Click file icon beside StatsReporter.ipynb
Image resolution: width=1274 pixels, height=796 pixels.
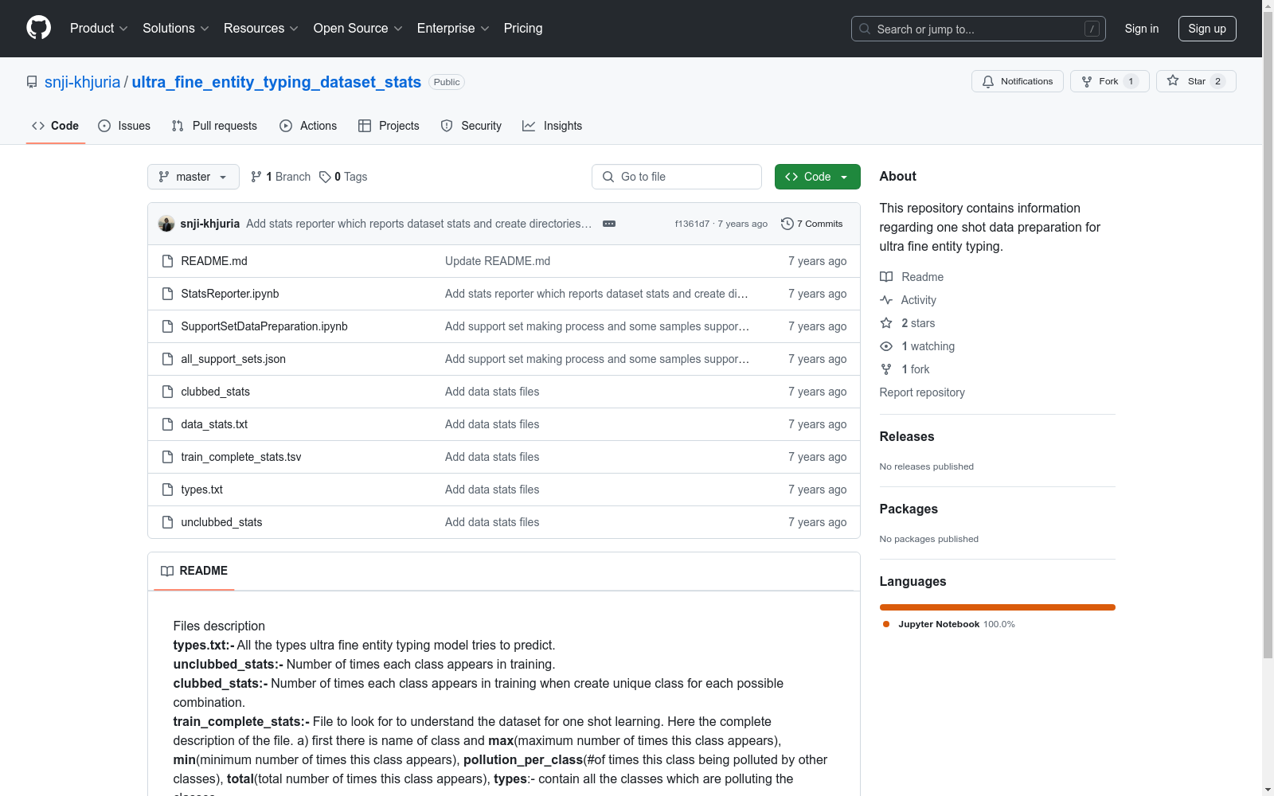coord(167,294)
